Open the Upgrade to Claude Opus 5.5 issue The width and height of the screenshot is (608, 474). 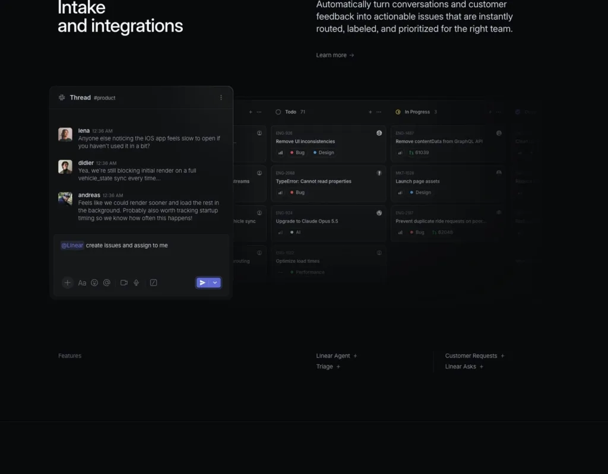tap(328, 223)
